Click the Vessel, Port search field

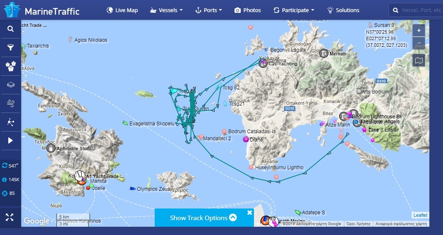click(418, 10)
